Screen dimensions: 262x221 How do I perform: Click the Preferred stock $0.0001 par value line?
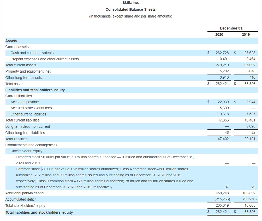105,160
